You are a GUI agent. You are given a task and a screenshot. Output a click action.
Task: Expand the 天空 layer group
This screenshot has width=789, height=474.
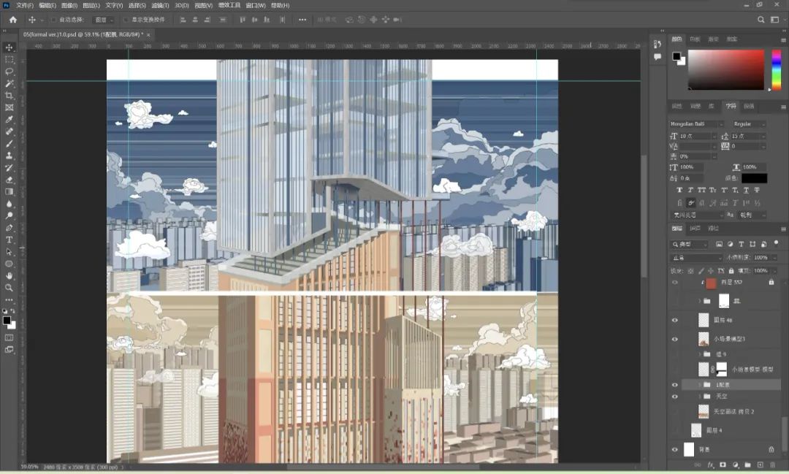[x=699, y=397]
